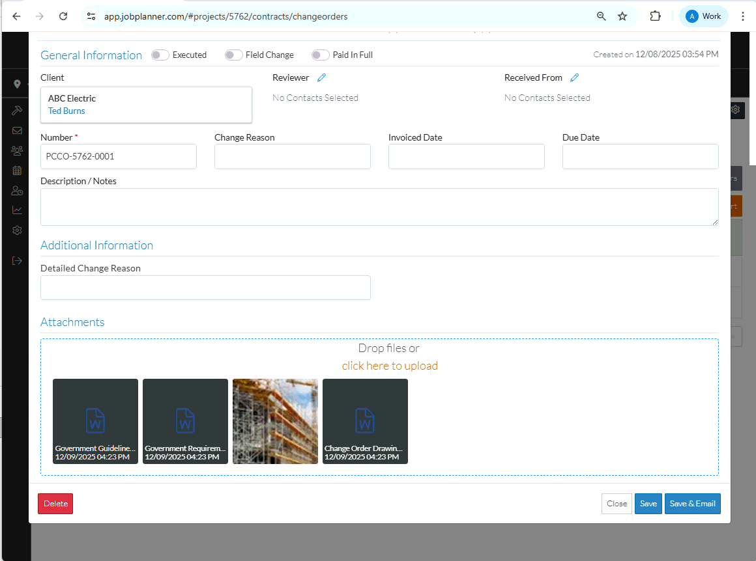
Task: Click the red Delete button
Action: click(x=55, y=504)
